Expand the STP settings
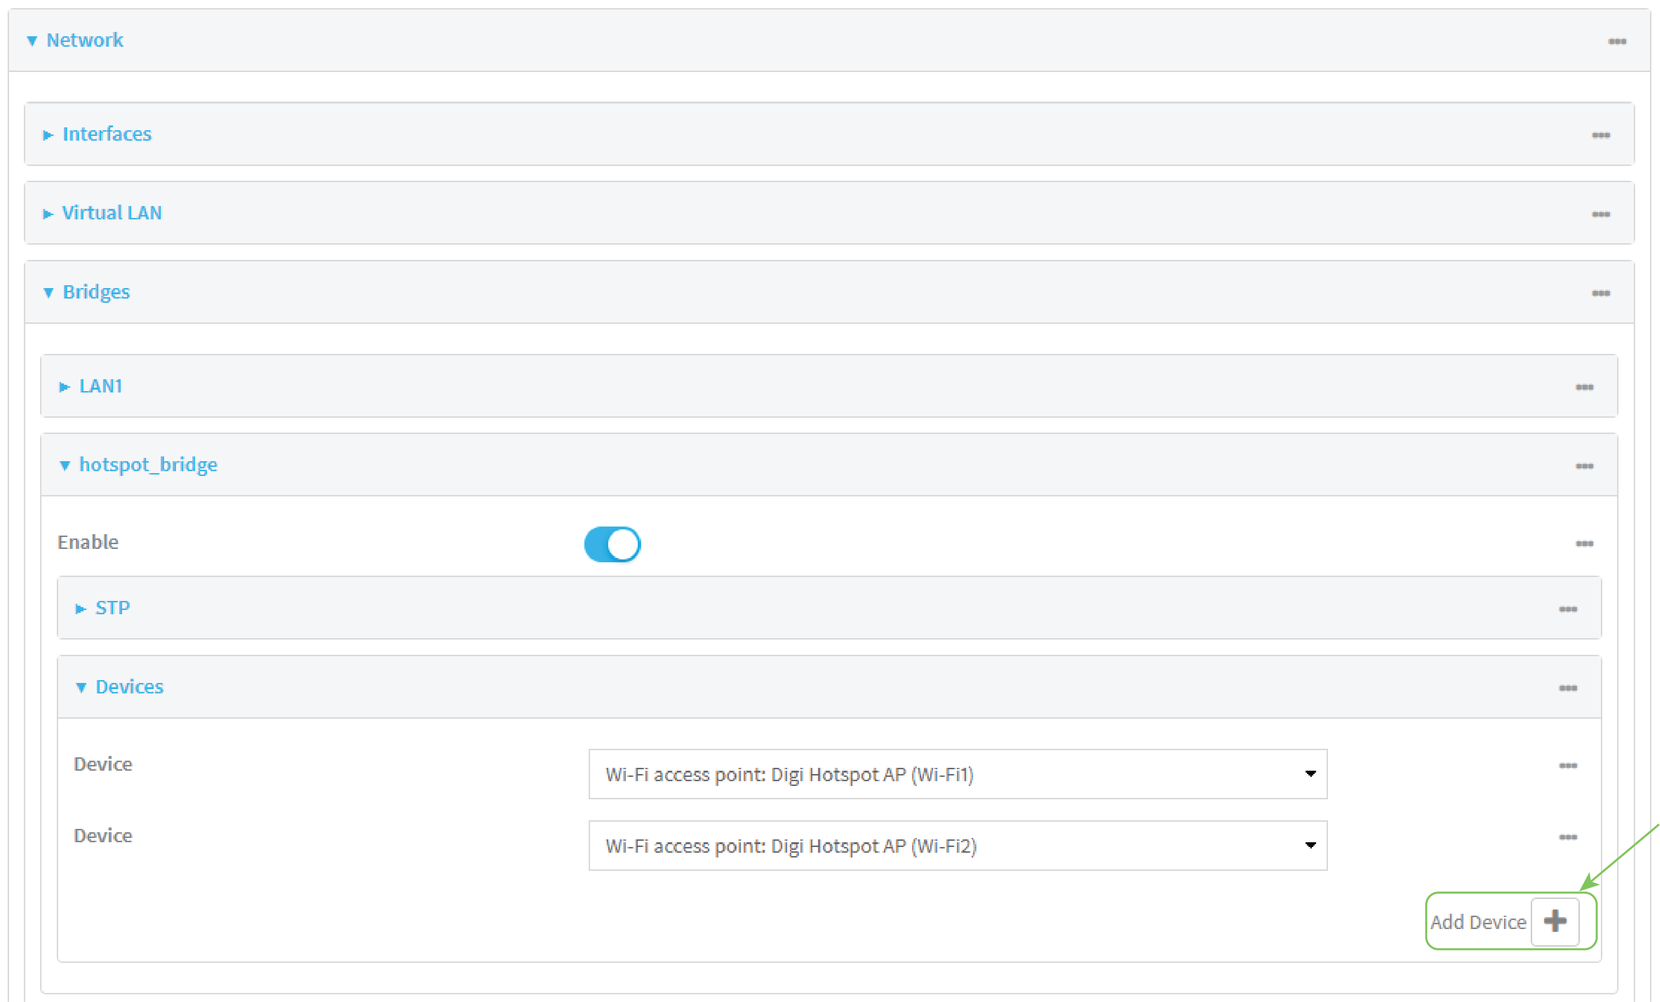Screen dimensions: 1660x1002 (x=112, y=608)
